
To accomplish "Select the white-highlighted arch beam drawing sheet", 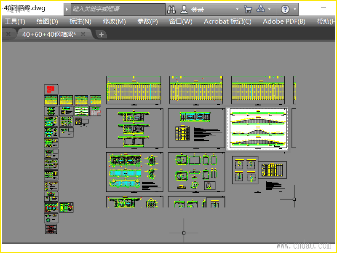I will [257, 129].
